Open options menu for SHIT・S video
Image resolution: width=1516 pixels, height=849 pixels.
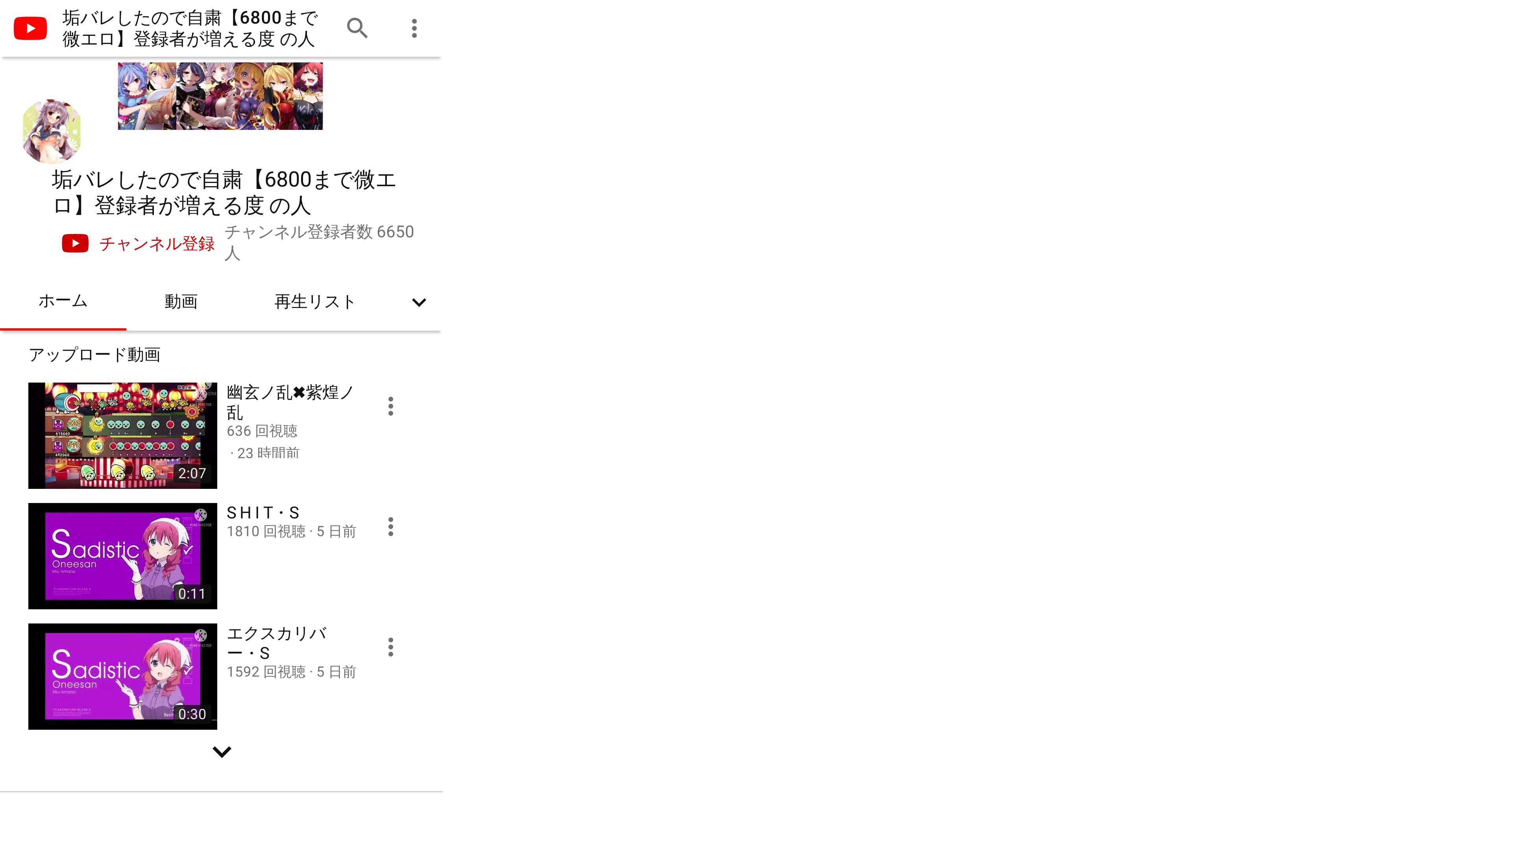(x=391, y=527)
